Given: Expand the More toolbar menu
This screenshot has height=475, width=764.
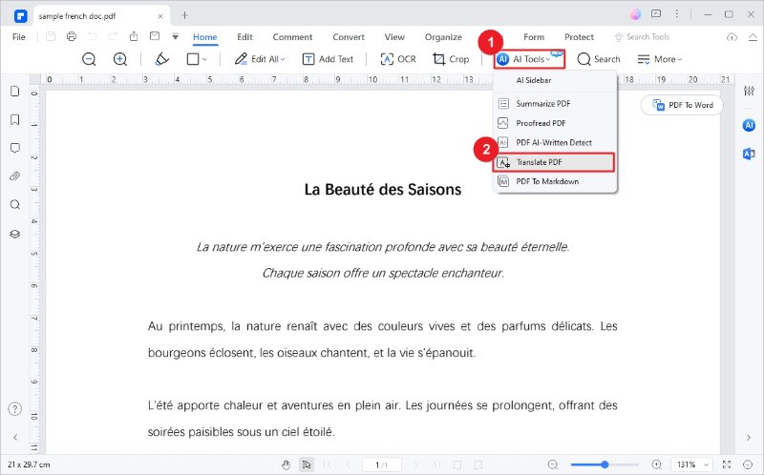Looking at the screenshot, I should 660,59.
